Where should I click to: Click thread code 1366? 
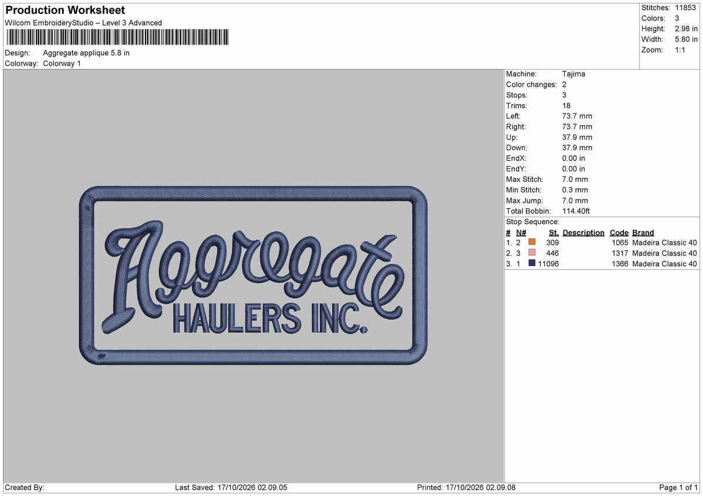point(620,264)
